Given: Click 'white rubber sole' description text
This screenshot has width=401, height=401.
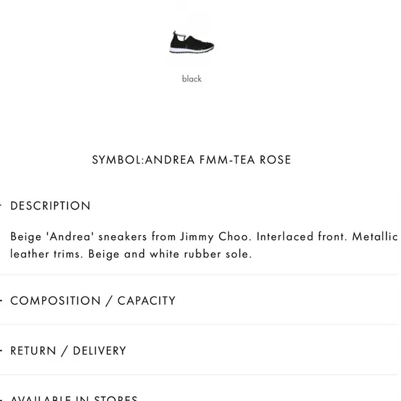Looking at the screenshot, I should [x=200, y=254].
